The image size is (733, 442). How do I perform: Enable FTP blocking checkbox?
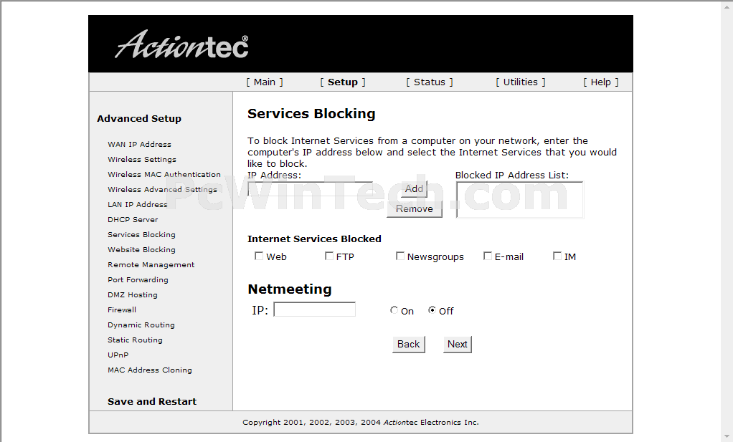pos(329,256)
